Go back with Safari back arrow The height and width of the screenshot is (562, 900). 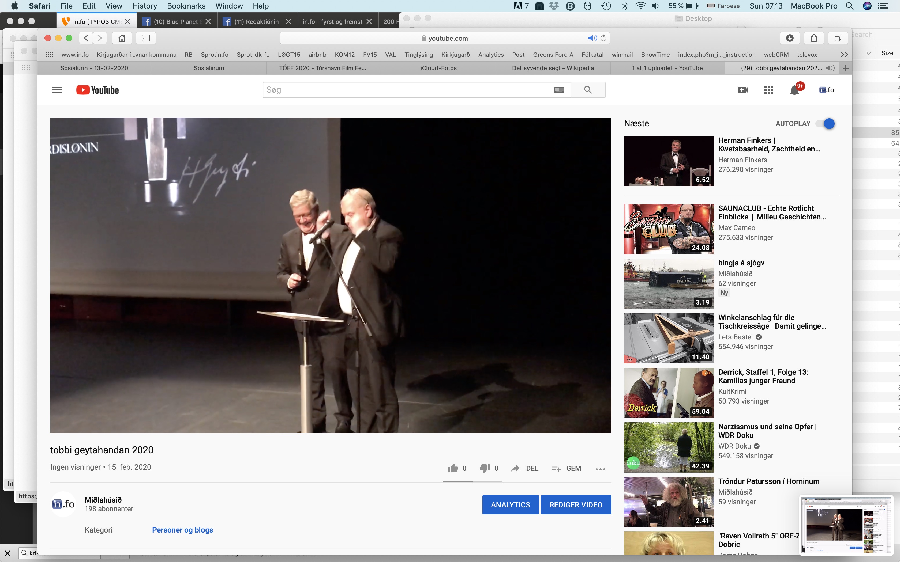(86, 38)
